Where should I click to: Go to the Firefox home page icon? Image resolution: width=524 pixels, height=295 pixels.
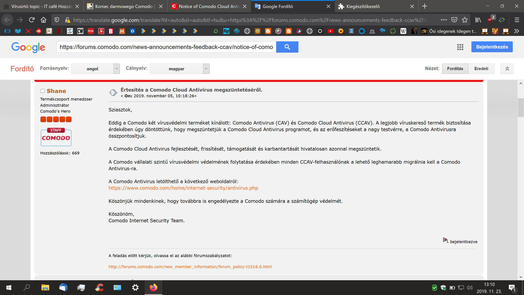44,20
